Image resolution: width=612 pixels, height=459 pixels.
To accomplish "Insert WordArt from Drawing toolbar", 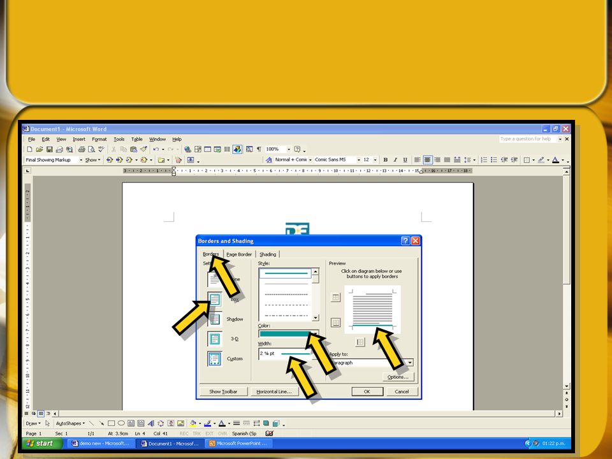I will (x=150, y=423).
